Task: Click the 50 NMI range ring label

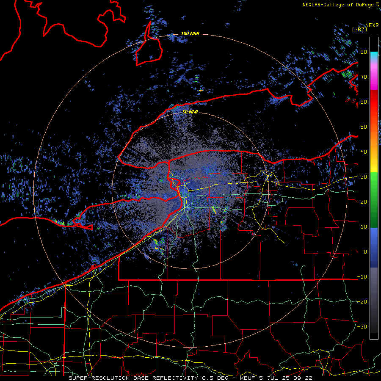Action: 190,112
